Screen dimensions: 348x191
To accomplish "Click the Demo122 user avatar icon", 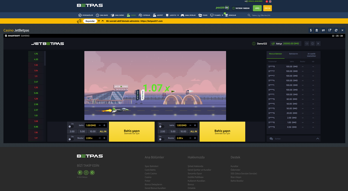I will pyautogui.click(x=254, y=44).
